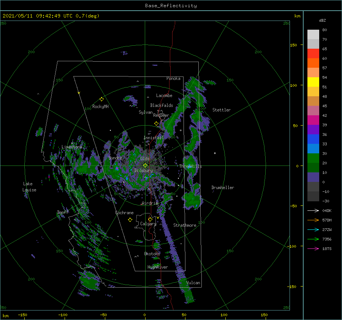Click the white asterisk marker east of Innisfail
The width and height of the screenshot is (342, 320).
coord(180,131)
